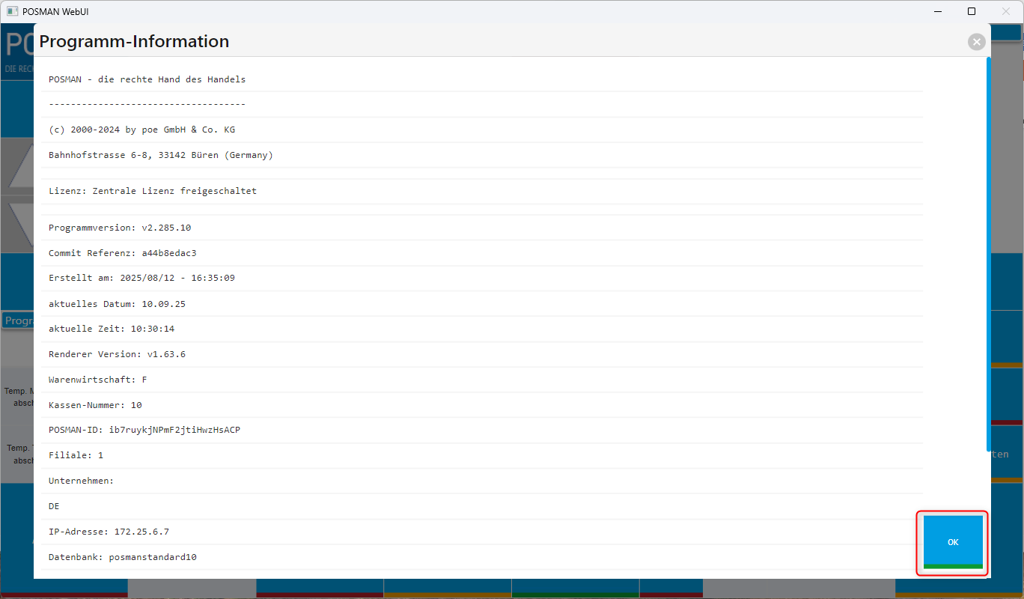Select the Bahnhofstrasse address line
1024x599 pixels.
(160, 155)
